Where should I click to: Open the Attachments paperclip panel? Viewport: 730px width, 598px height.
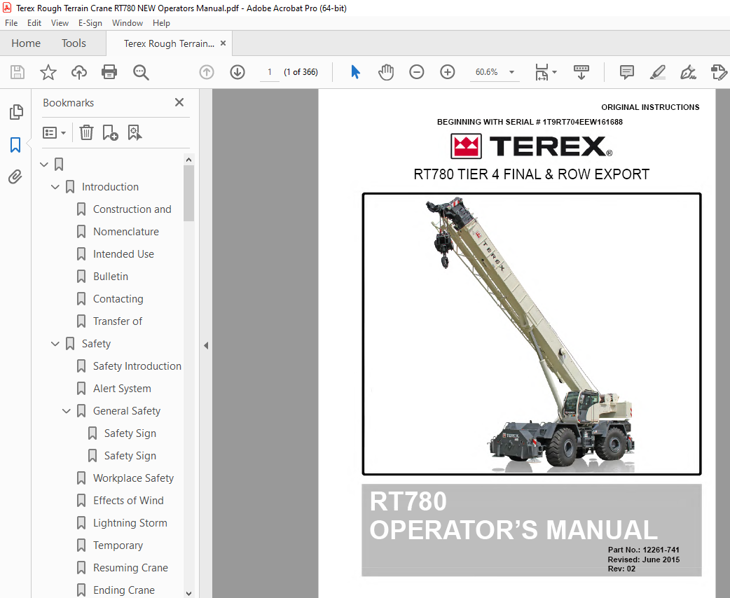point(15,177)
